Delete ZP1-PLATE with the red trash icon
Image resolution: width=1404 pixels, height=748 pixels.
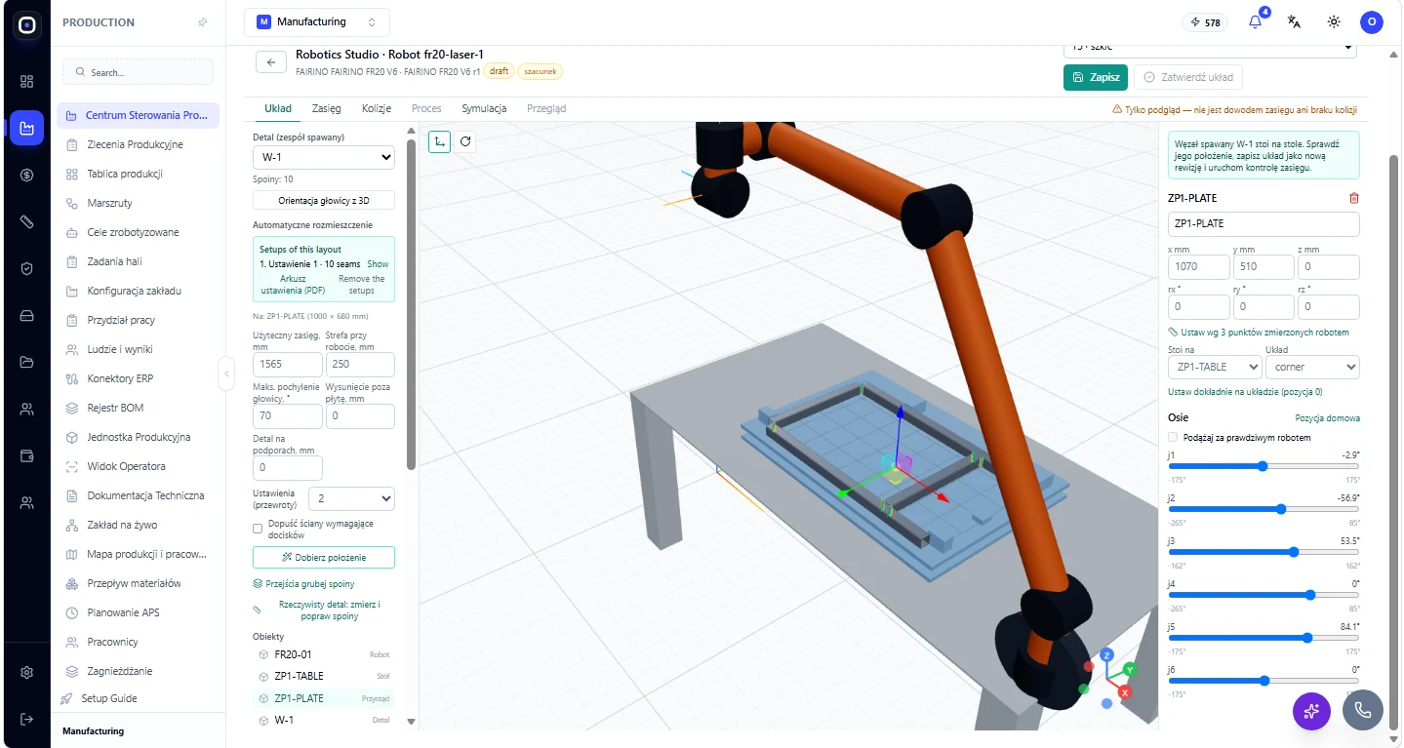click(x=1353, y=198)
